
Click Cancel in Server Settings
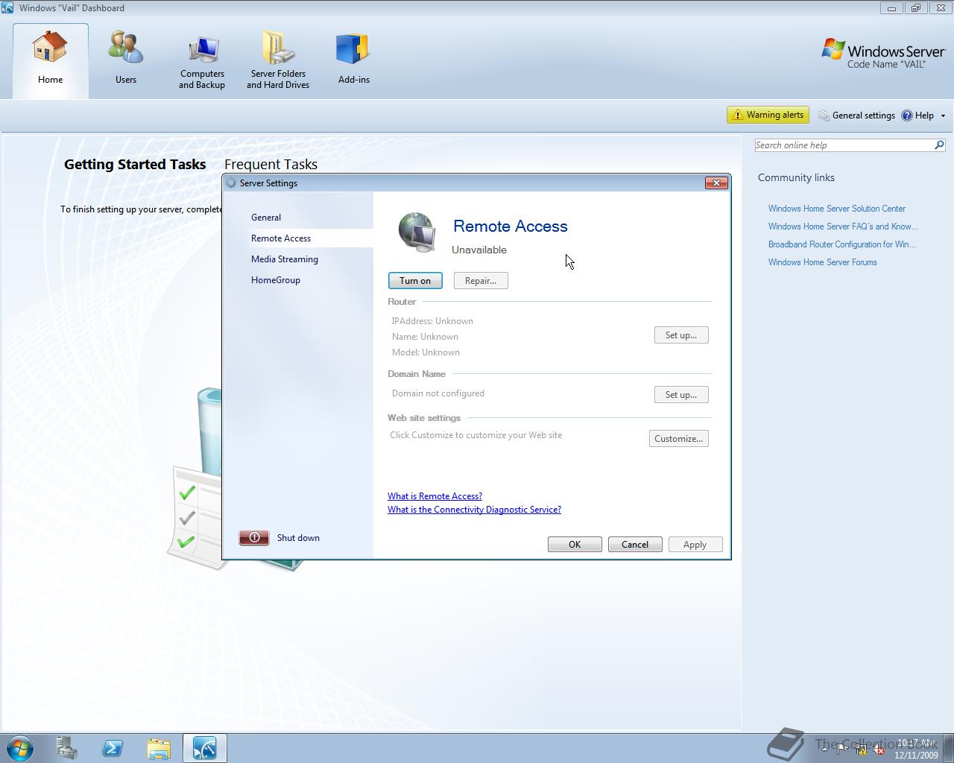tap(635, 545)
